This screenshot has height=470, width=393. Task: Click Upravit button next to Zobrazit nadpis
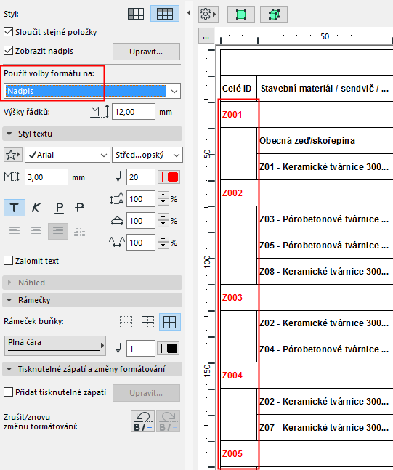[146, 52]
